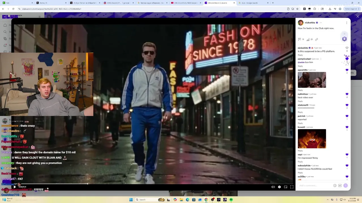The height and width of the screenshot is (203, 362).
Task: Open apeshittv's comment image
Action: point(312,80)
